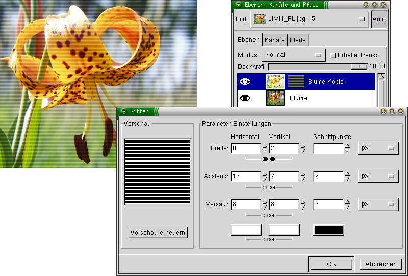
Task: Hide the Blume Kopie layer
Action: [245, 82]
